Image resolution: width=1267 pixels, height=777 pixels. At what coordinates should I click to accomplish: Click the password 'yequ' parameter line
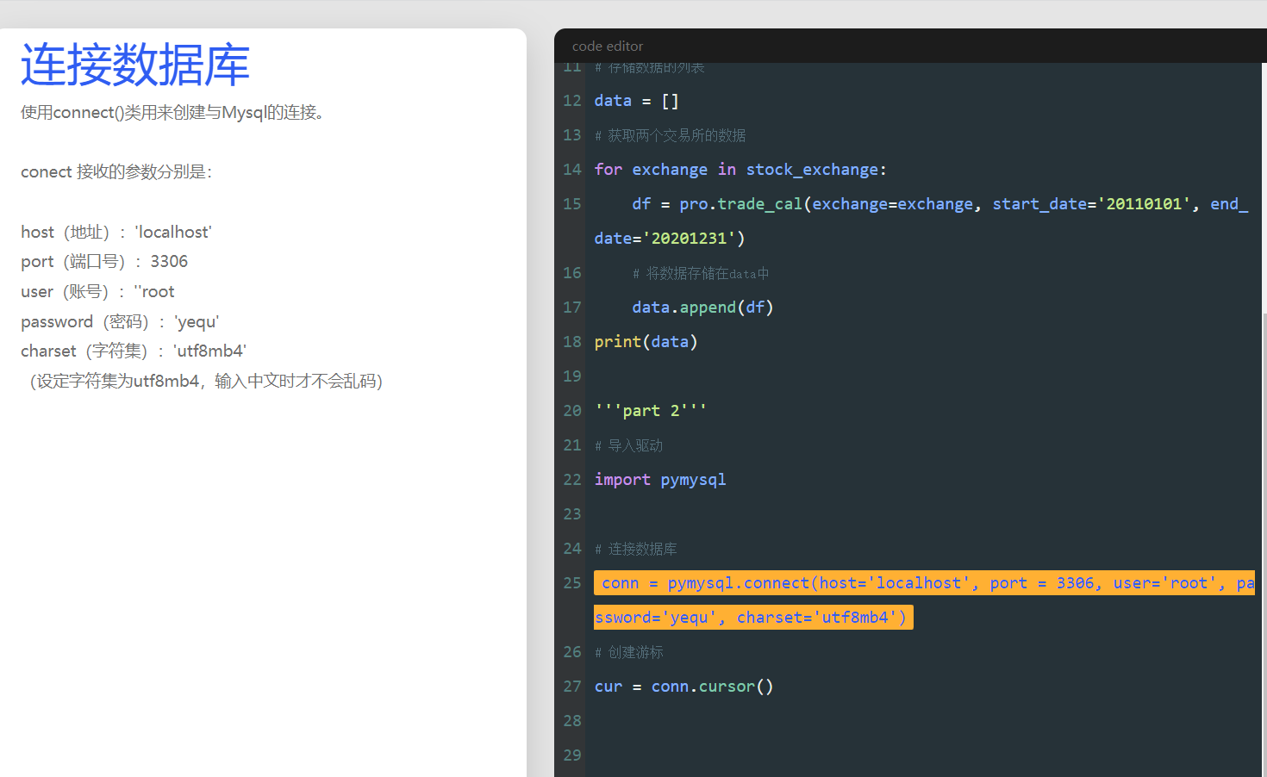point(120,321)
